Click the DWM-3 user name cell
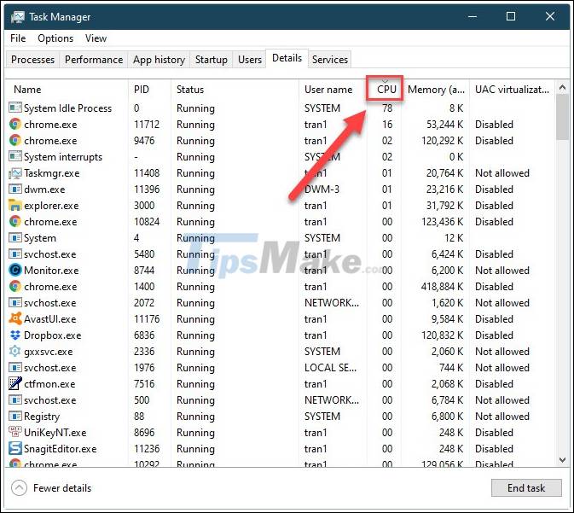 tap(322, 189)
